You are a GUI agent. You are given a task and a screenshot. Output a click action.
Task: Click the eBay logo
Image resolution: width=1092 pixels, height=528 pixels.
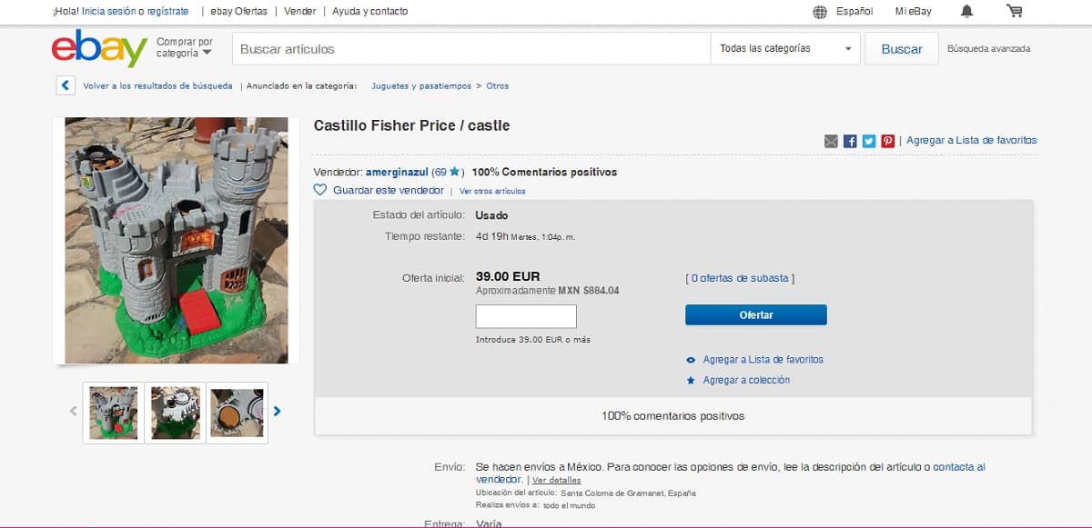(x=99, y=48)
